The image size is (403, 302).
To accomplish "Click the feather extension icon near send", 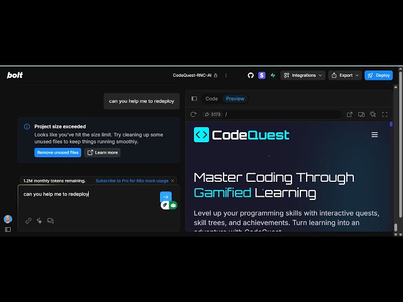I will (165, 205).
